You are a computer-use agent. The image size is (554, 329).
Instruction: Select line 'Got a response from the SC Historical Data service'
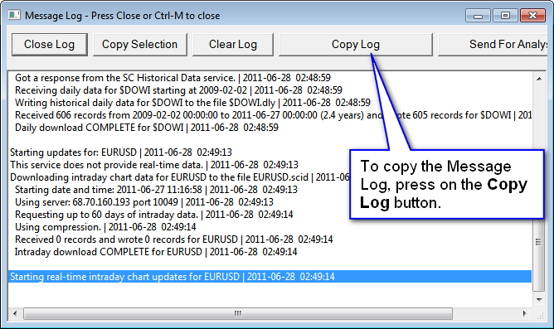[x=173, y=78]
